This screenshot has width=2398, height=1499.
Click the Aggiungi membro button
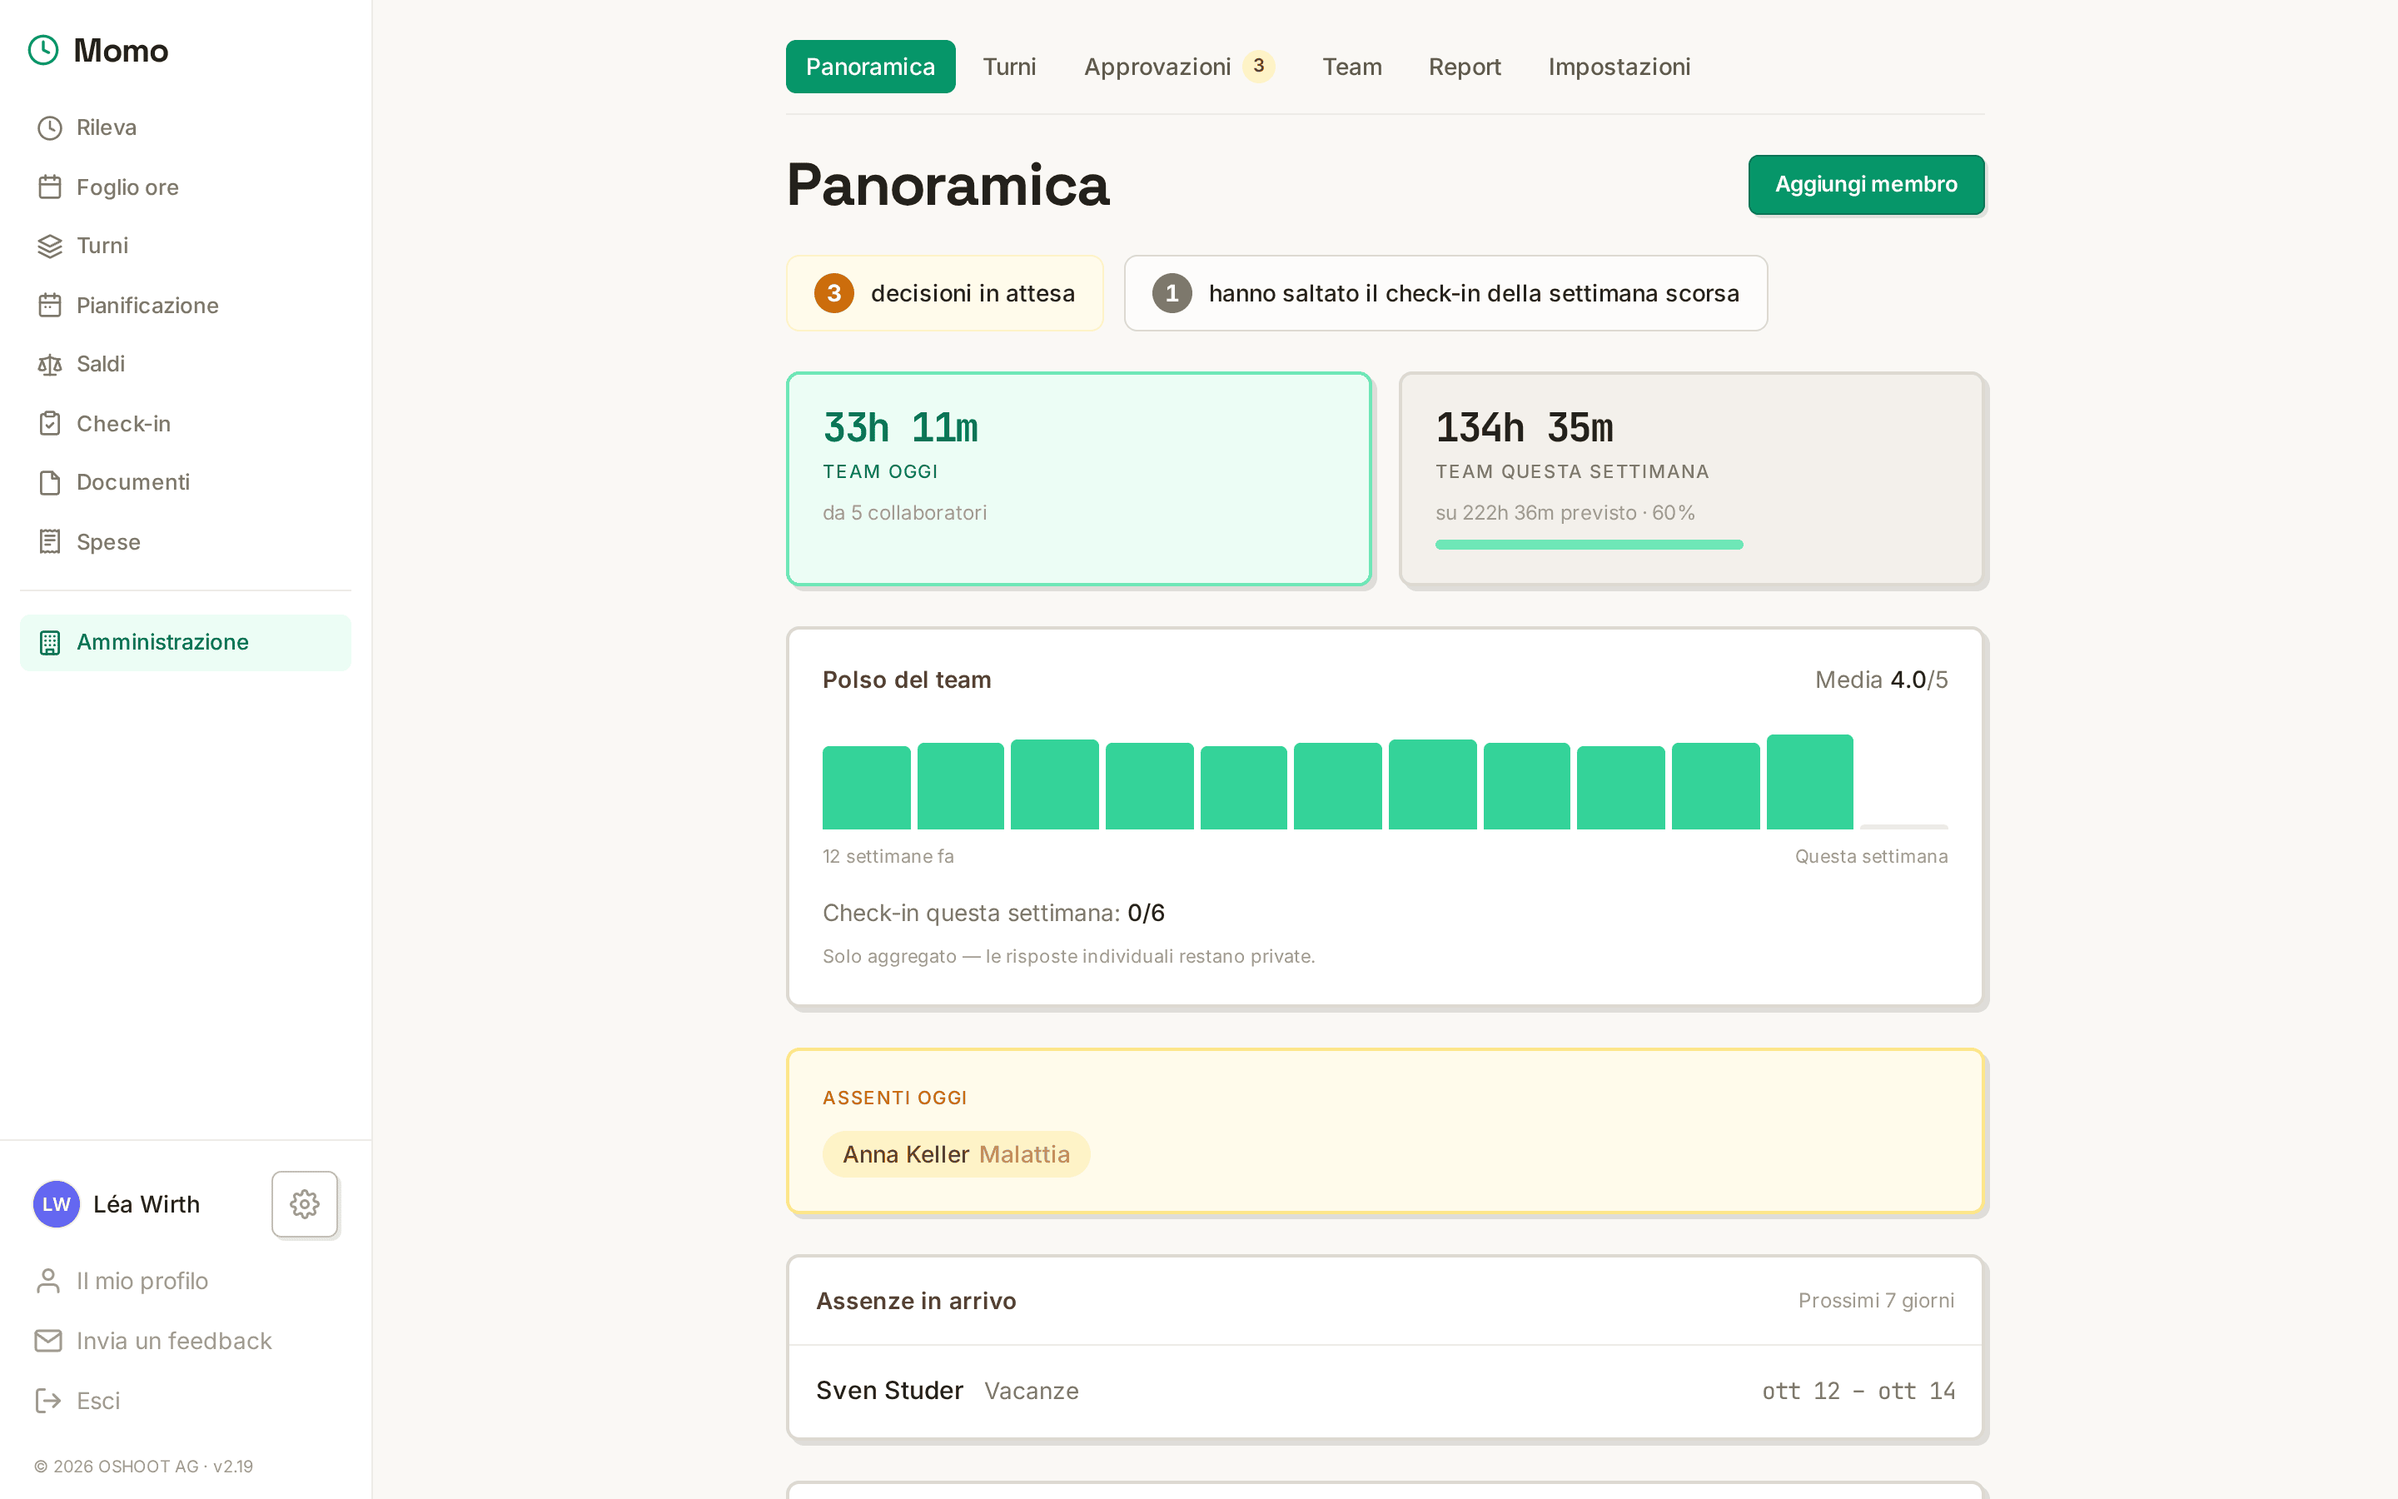tap(1866, 184)
